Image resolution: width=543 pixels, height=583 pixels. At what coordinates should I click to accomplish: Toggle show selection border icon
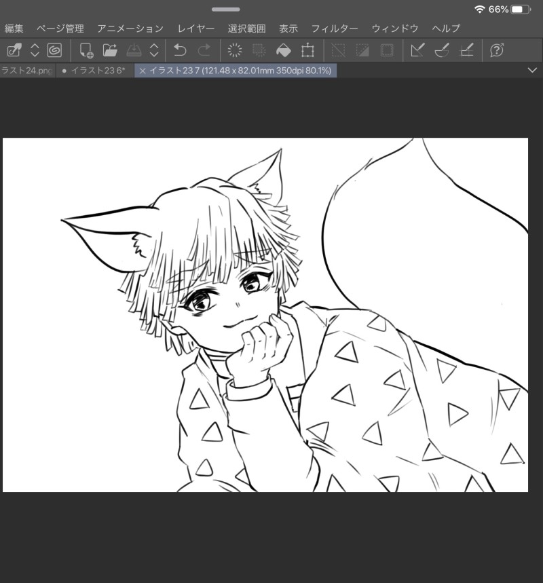(387, 50)
